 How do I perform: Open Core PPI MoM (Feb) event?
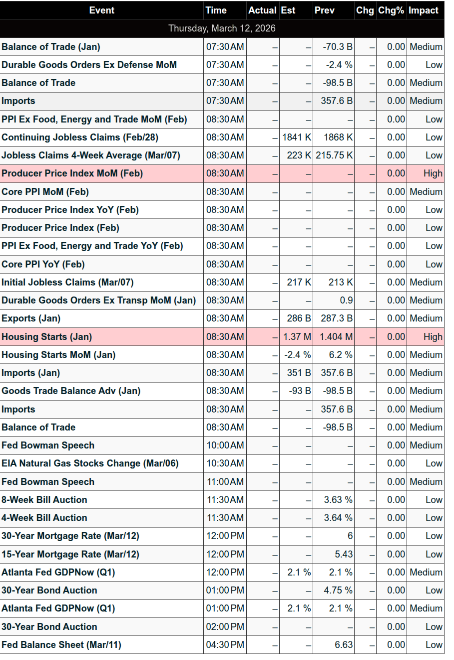pos(45,192)
